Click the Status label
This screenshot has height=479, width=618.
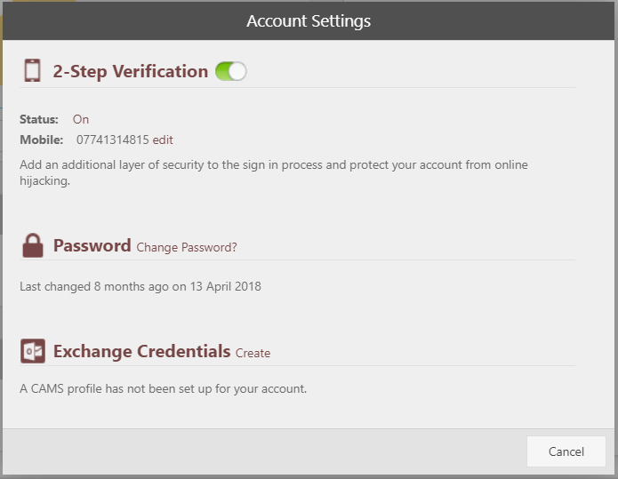(39, 119)
